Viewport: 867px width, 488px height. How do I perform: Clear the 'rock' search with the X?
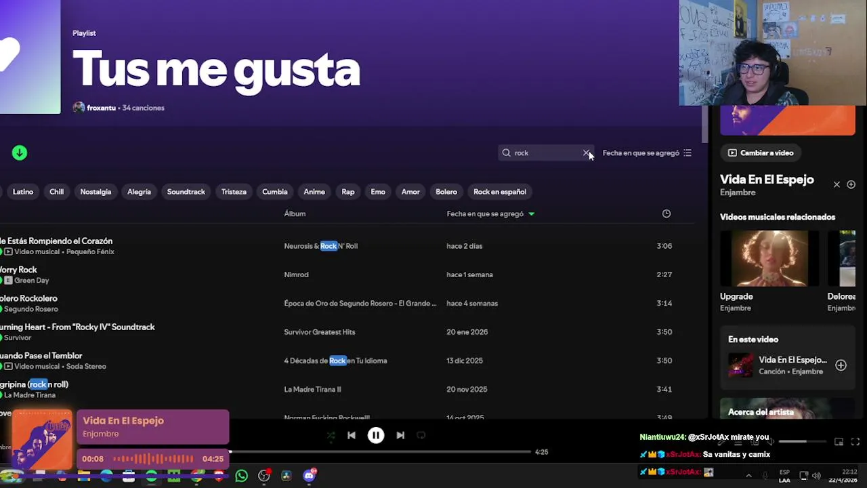pyautogui.click(x=587, y=153)
